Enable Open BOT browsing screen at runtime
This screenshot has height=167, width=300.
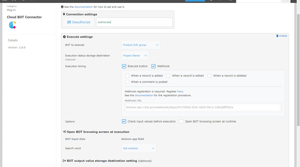(x=181, y=121)
